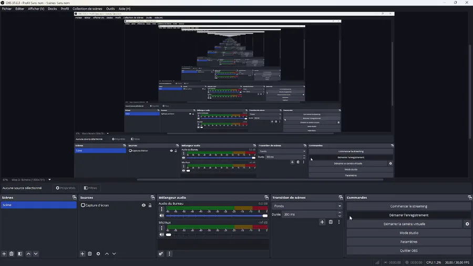The image size is (473, 266).
Task: Open the Afficher (V) menu
Action: [36, 9]
